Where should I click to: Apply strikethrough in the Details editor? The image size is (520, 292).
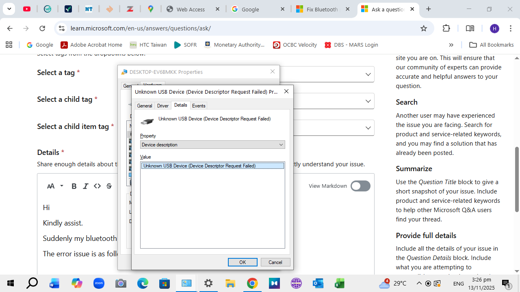click(x=109, y=186)
